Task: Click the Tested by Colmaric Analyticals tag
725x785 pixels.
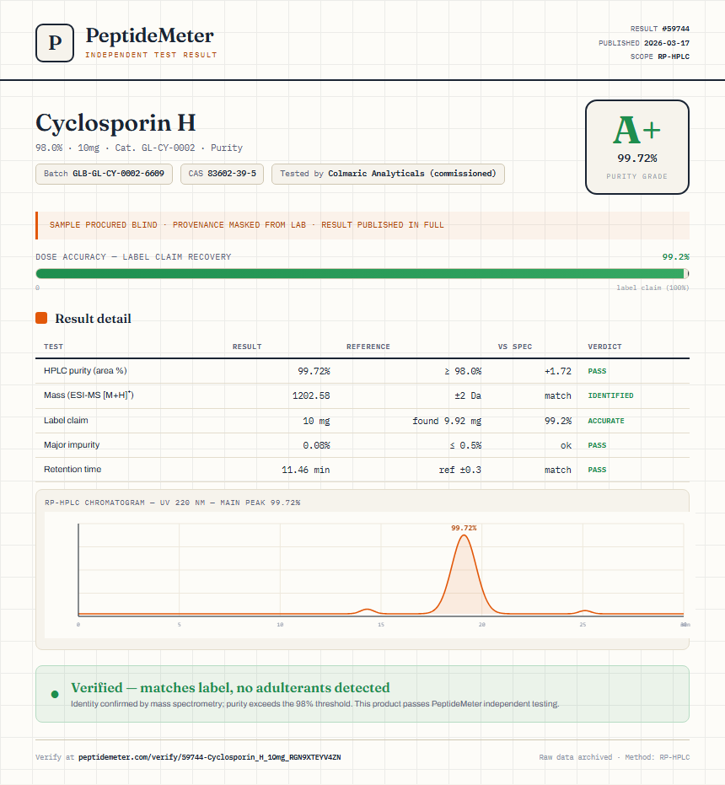Action: coord(388,174)
